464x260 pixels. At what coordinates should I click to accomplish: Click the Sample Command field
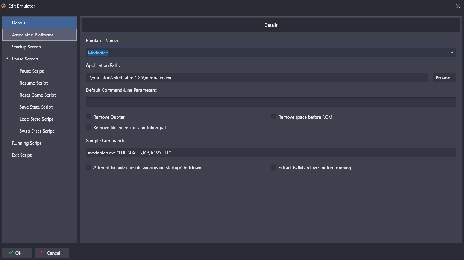coord(271,153)
